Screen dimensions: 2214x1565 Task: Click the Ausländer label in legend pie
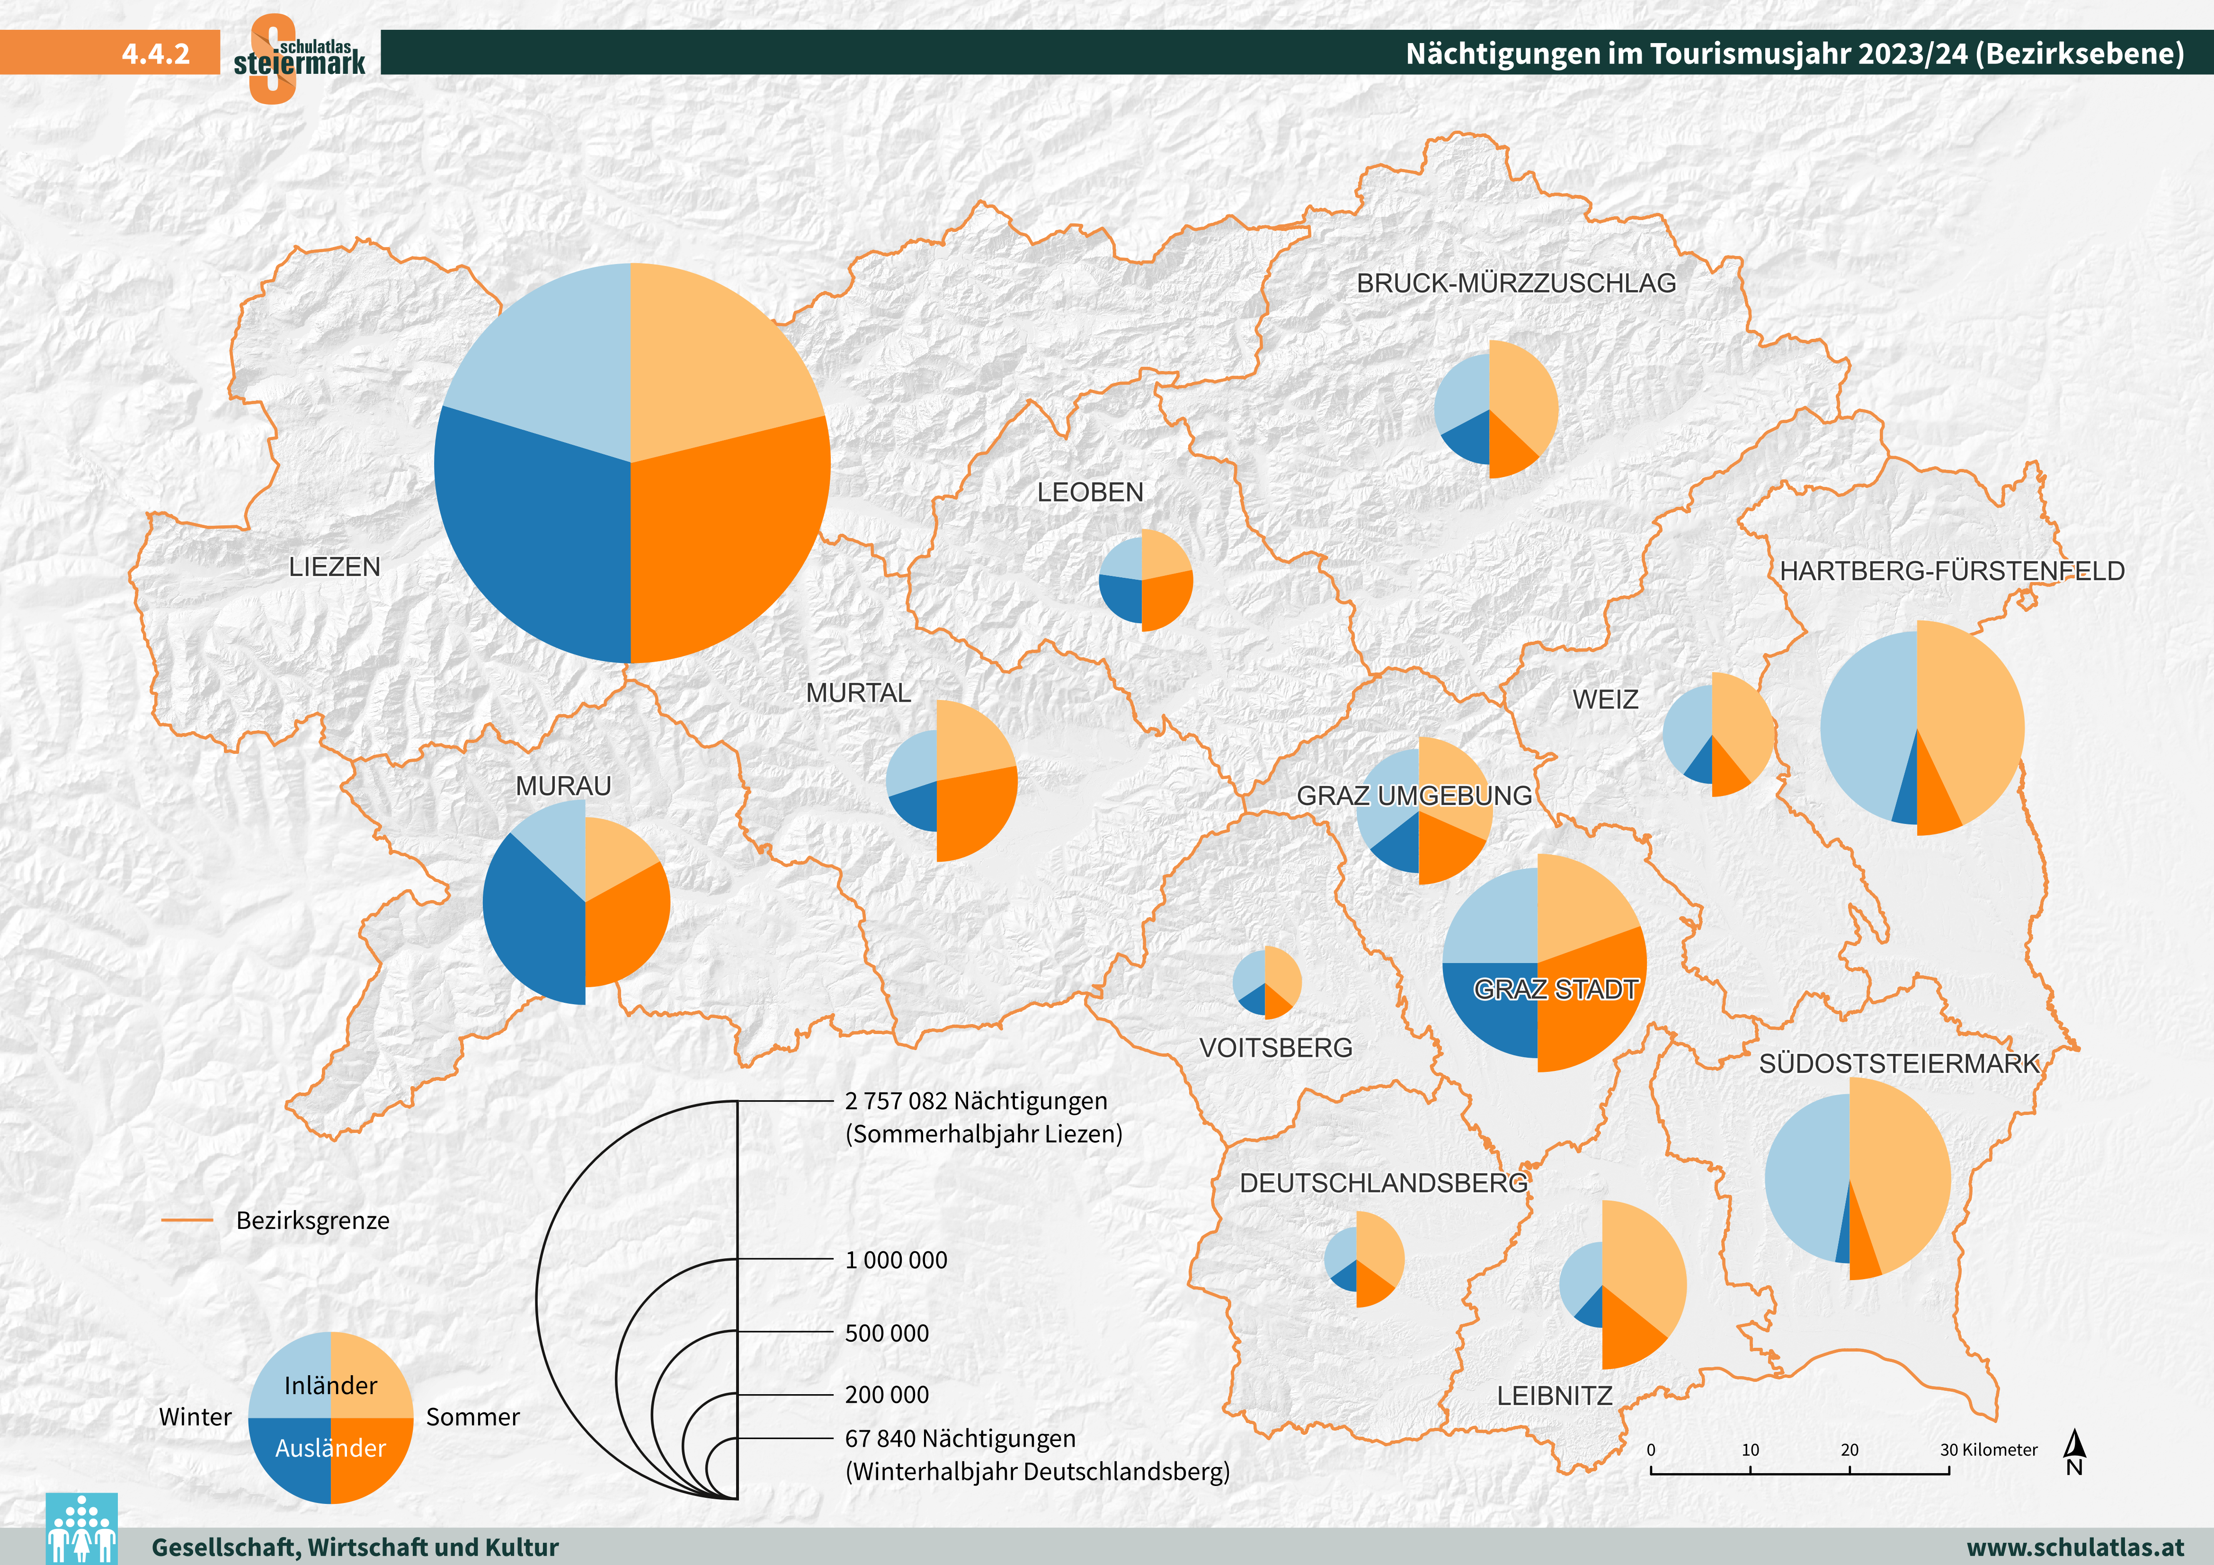tap(331, 1448)
